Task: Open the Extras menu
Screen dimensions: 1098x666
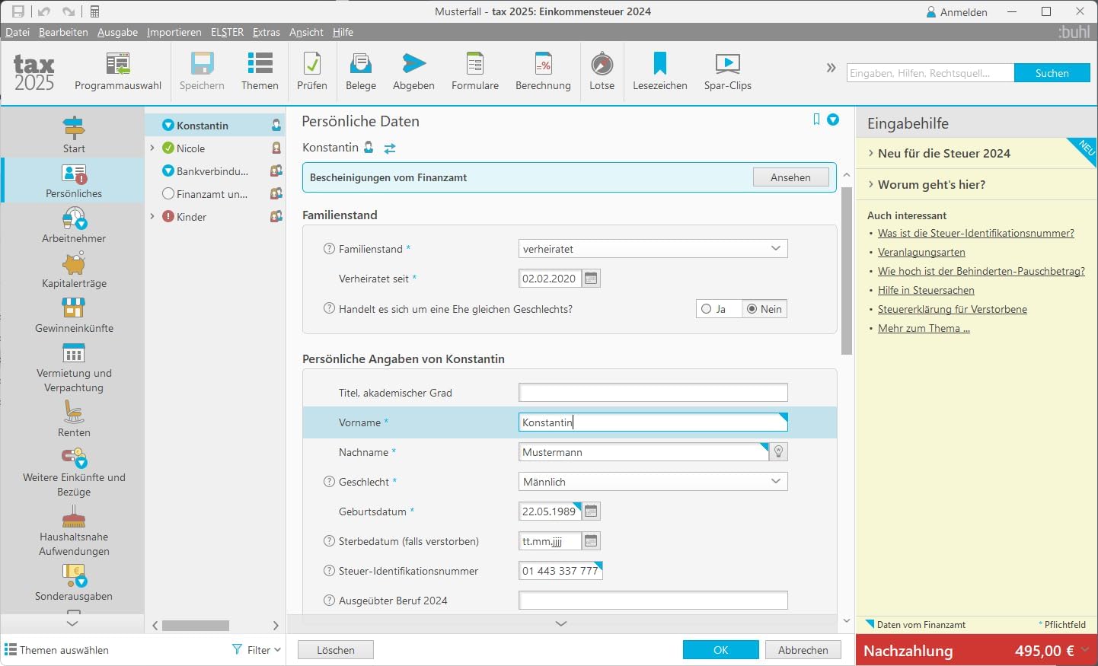Action: pos(267,32)
